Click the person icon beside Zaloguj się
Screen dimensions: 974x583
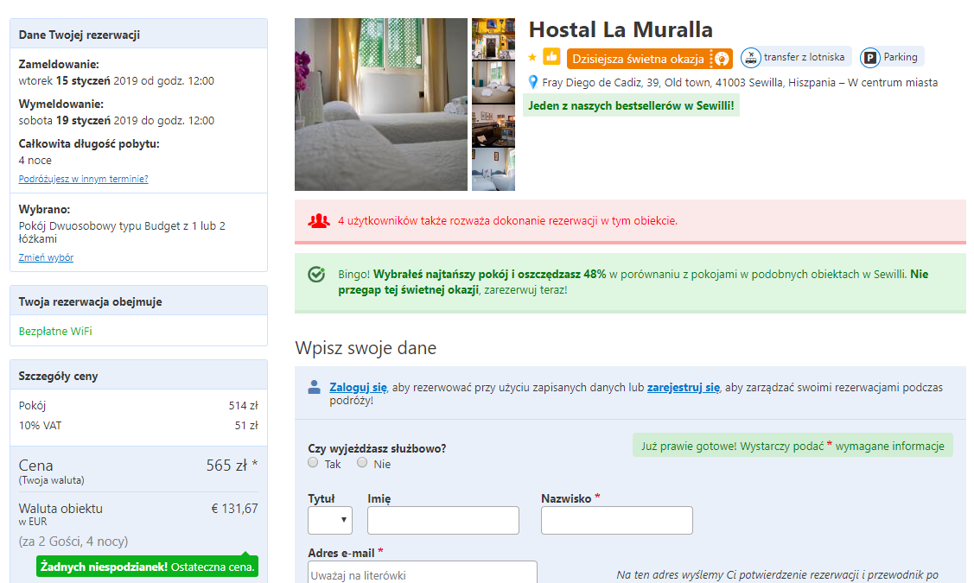coord(315,388)
